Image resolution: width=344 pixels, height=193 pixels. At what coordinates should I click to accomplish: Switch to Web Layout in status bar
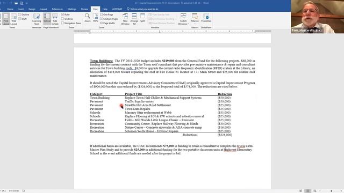(315, 191)
